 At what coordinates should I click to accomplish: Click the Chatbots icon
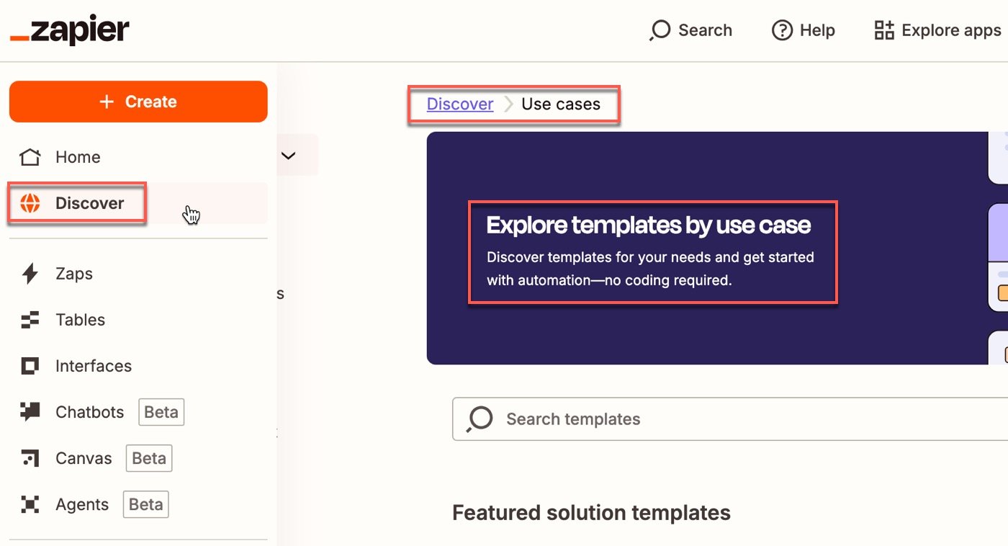coord(30,412)
